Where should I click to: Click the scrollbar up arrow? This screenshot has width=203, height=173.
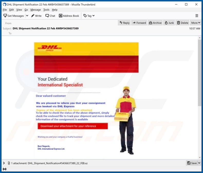point(199,38)
